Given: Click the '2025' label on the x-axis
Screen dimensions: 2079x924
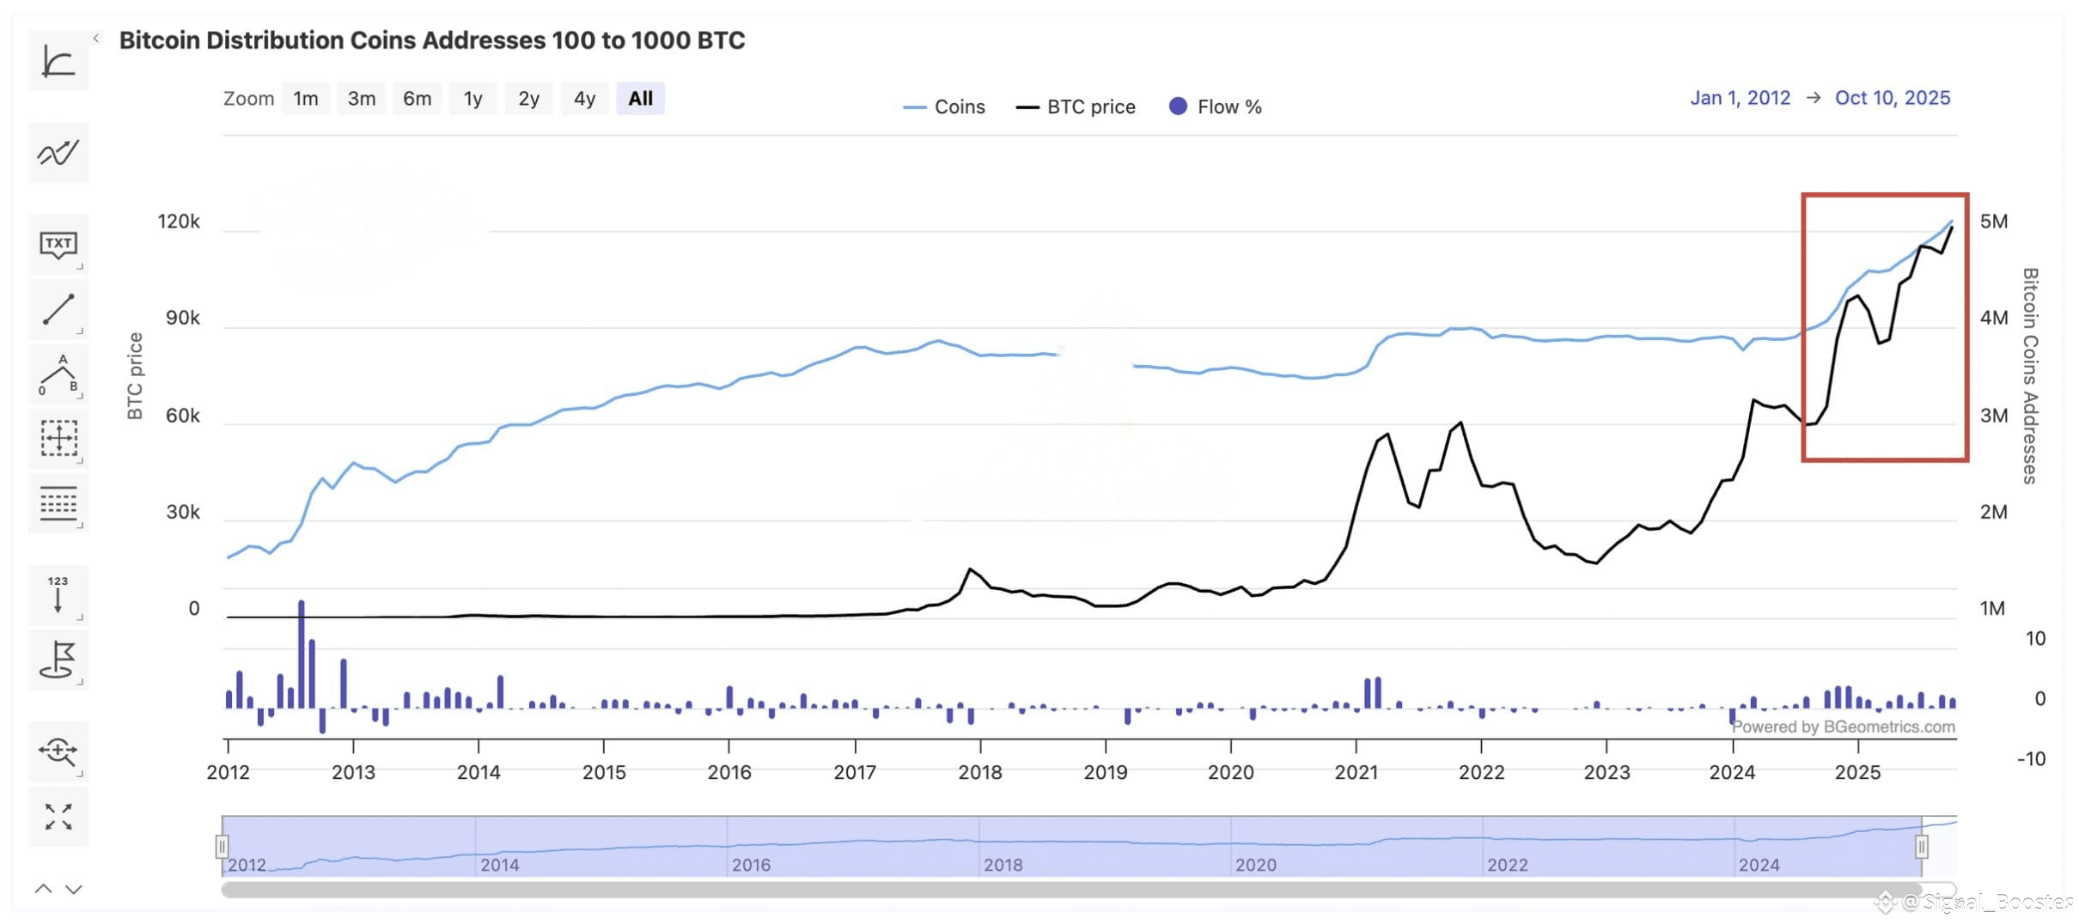Looking at the screenshot, I should tap(1858, 772).
